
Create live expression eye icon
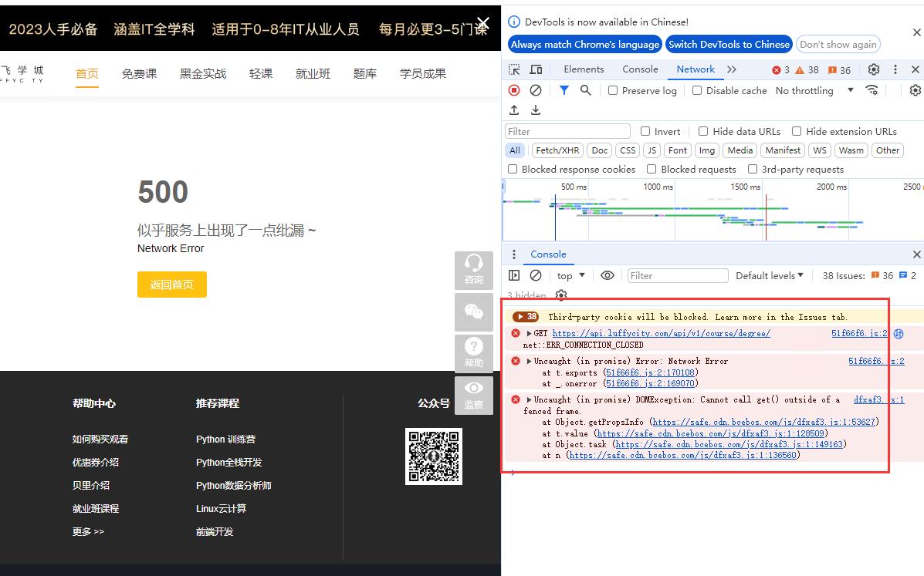(607, 275)
